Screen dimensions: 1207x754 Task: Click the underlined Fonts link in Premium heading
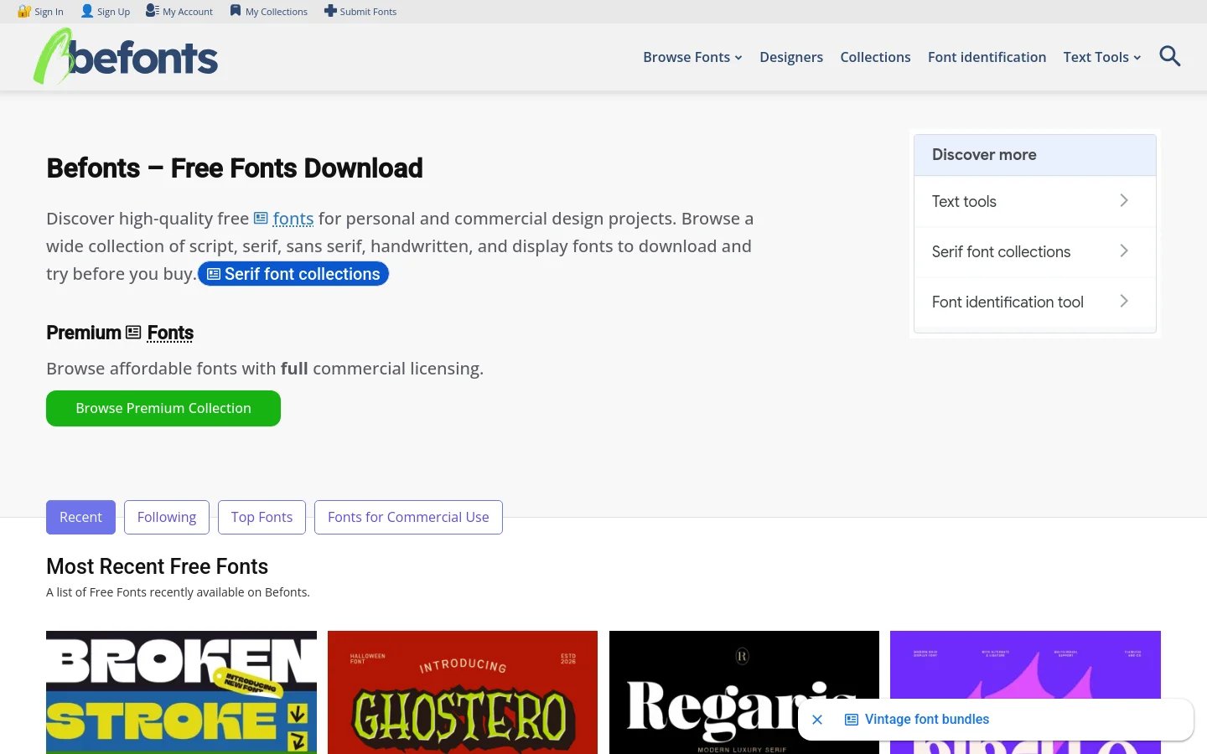pyautogui.click(x=170, y=333)
